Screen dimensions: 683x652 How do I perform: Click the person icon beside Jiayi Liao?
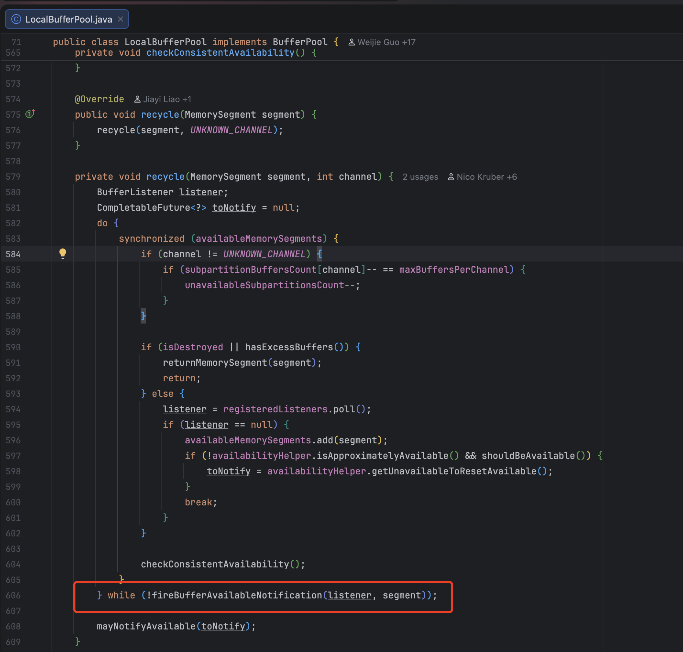[x=137, y=99]
